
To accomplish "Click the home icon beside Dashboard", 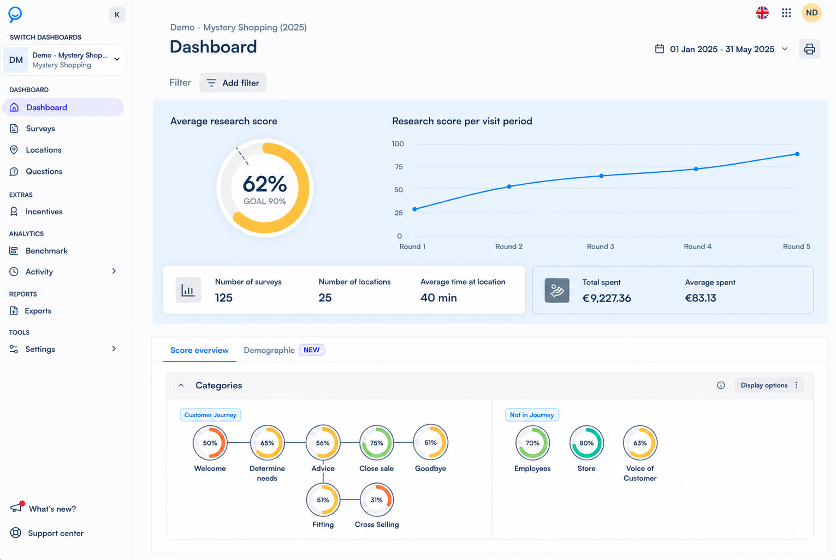I will click(14, 107).
